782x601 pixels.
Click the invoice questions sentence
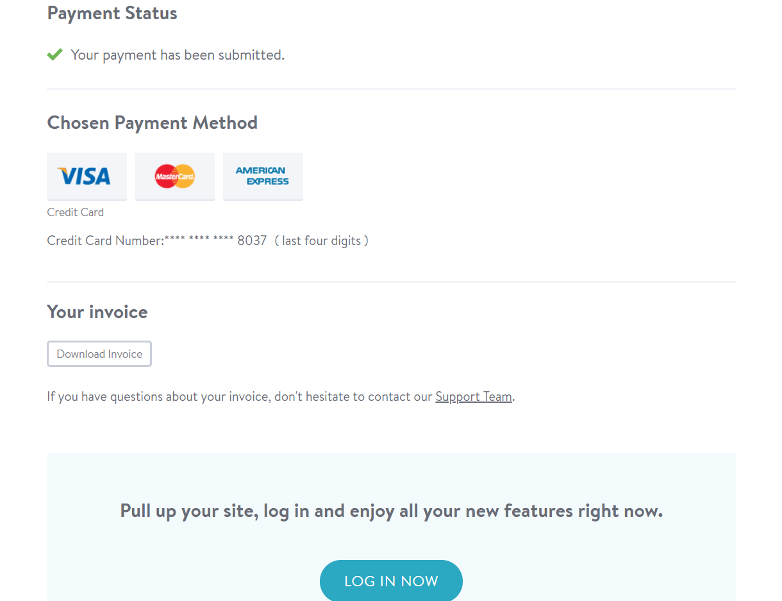281,396
